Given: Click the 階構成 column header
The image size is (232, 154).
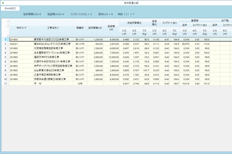Looking at the screenshot, I should (80, 28).
